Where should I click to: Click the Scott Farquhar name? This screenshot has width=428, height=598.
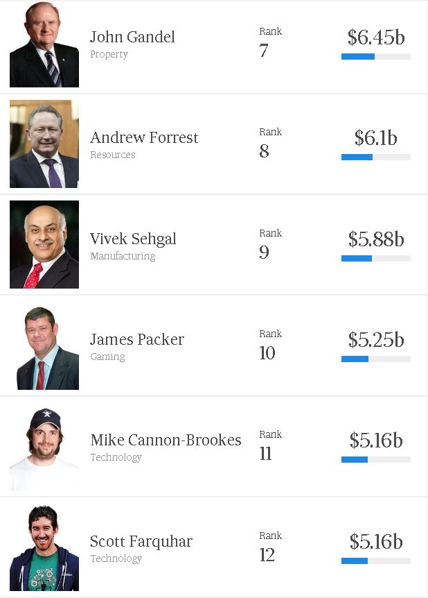click(141, 542)
